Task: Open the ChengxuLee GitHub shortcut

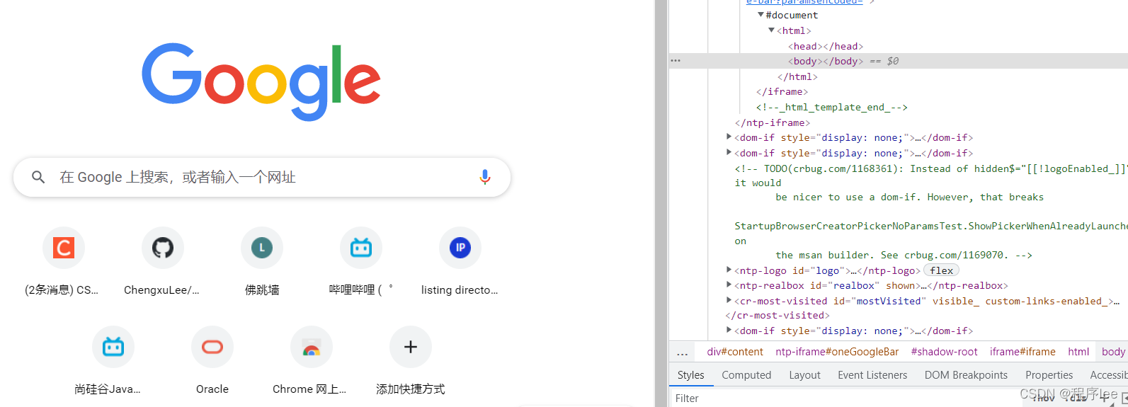Action: pos(163,248)
